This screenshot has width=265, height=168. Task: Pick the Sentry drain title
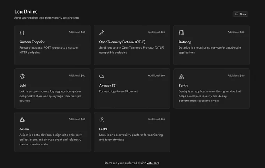[184, 86]
